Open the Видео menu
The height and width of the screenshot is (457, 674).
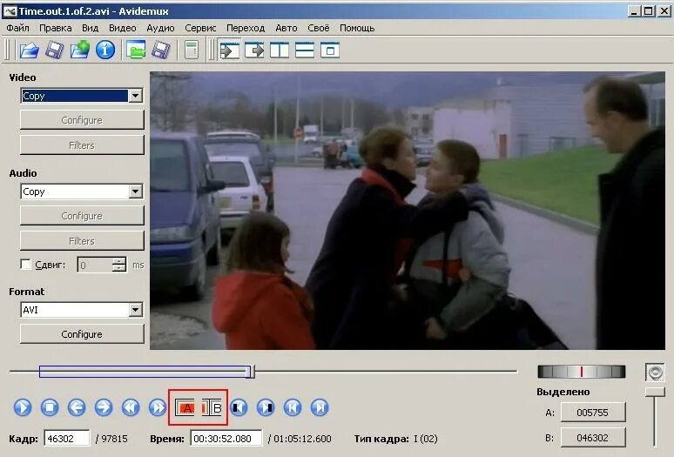(x=123, y=28)
